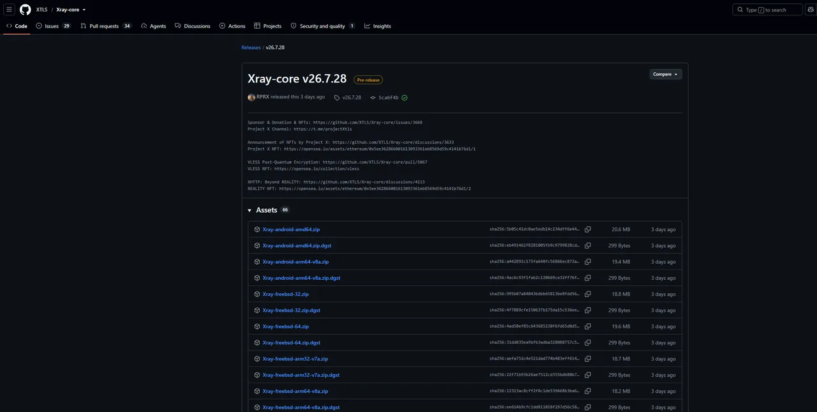Download Xray-freebsd-arm64-v8a.zip
Screen dimensions: 817x412
pyautogui.click(x=296, y=391)
